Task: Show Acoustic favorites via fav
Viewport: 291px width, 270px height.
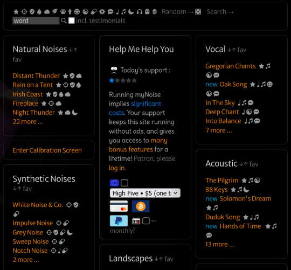Action: click(x=254, y=164)
